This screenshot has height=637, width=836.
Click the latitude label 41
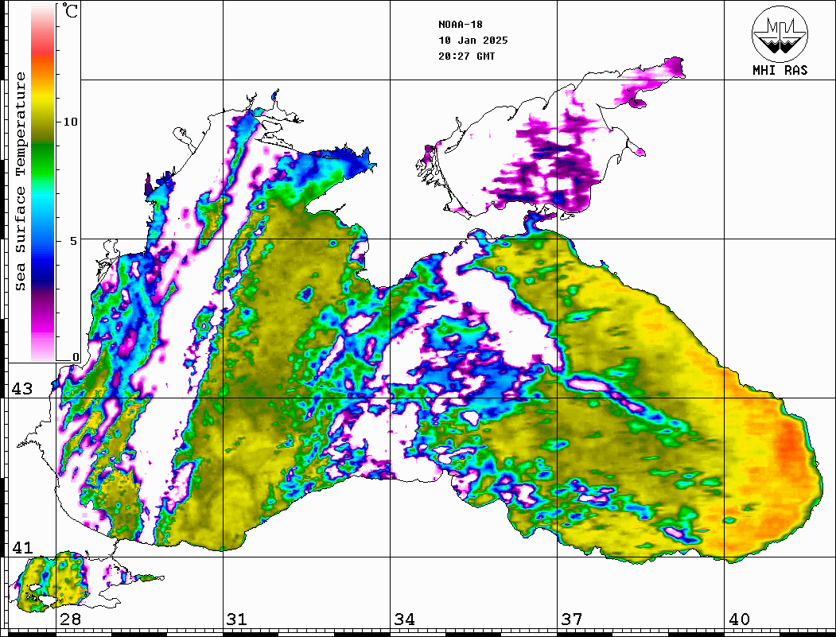[x=21, y=548]
